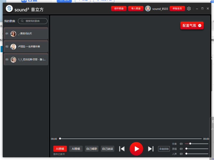Jump to the previous song
The image size is (214, 160).
coord(122,149)
